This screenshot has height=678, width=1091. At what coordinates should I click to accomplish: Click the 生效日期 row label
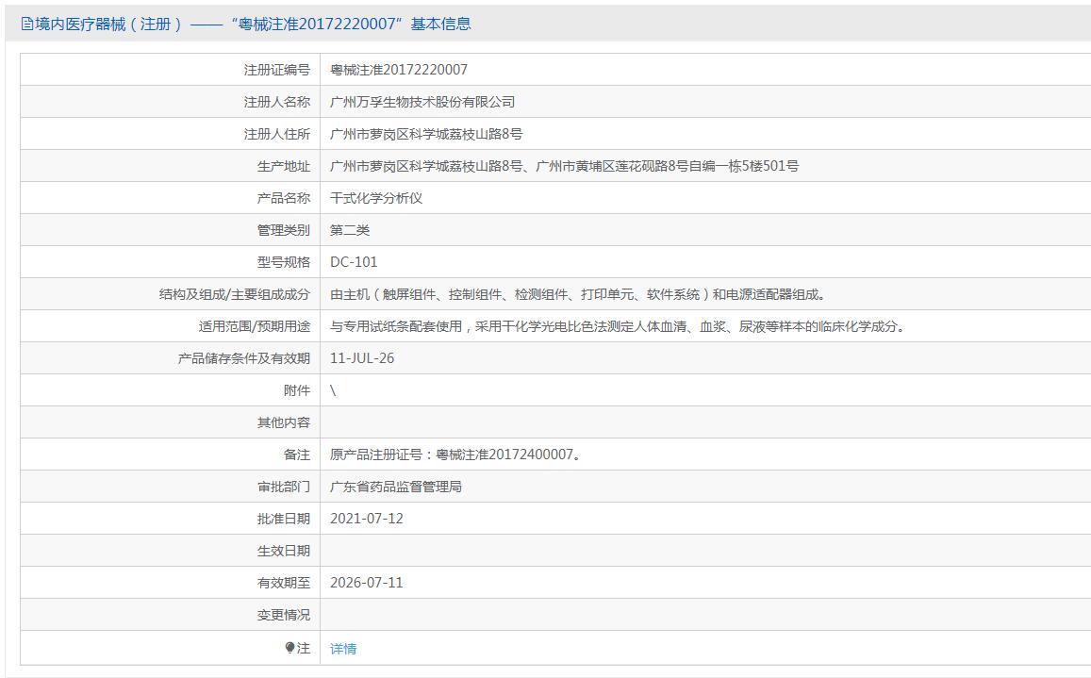pyautogui.click(x=283, y=551)
